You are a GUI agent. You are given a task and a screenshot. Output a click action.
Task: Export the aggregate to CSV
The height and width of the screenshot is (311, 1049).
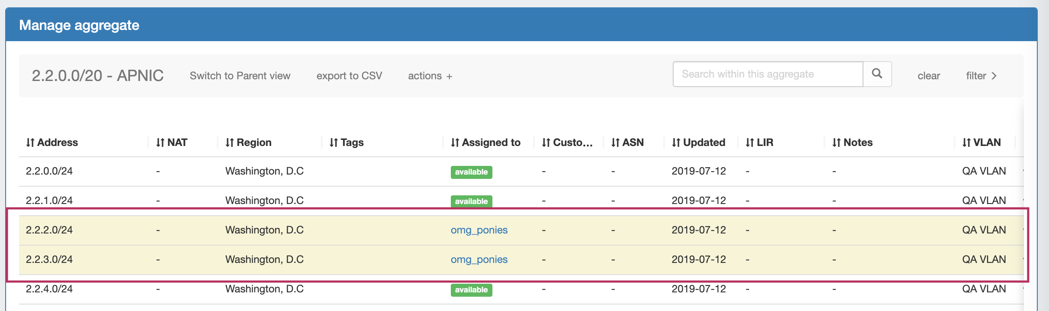click(x=349, y=76)
